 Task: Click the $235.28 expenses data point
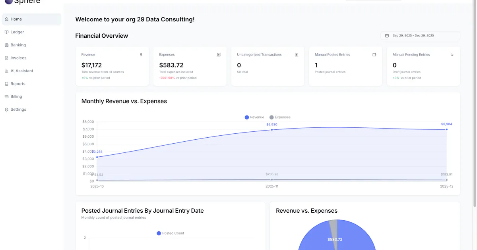click(272, 180)
